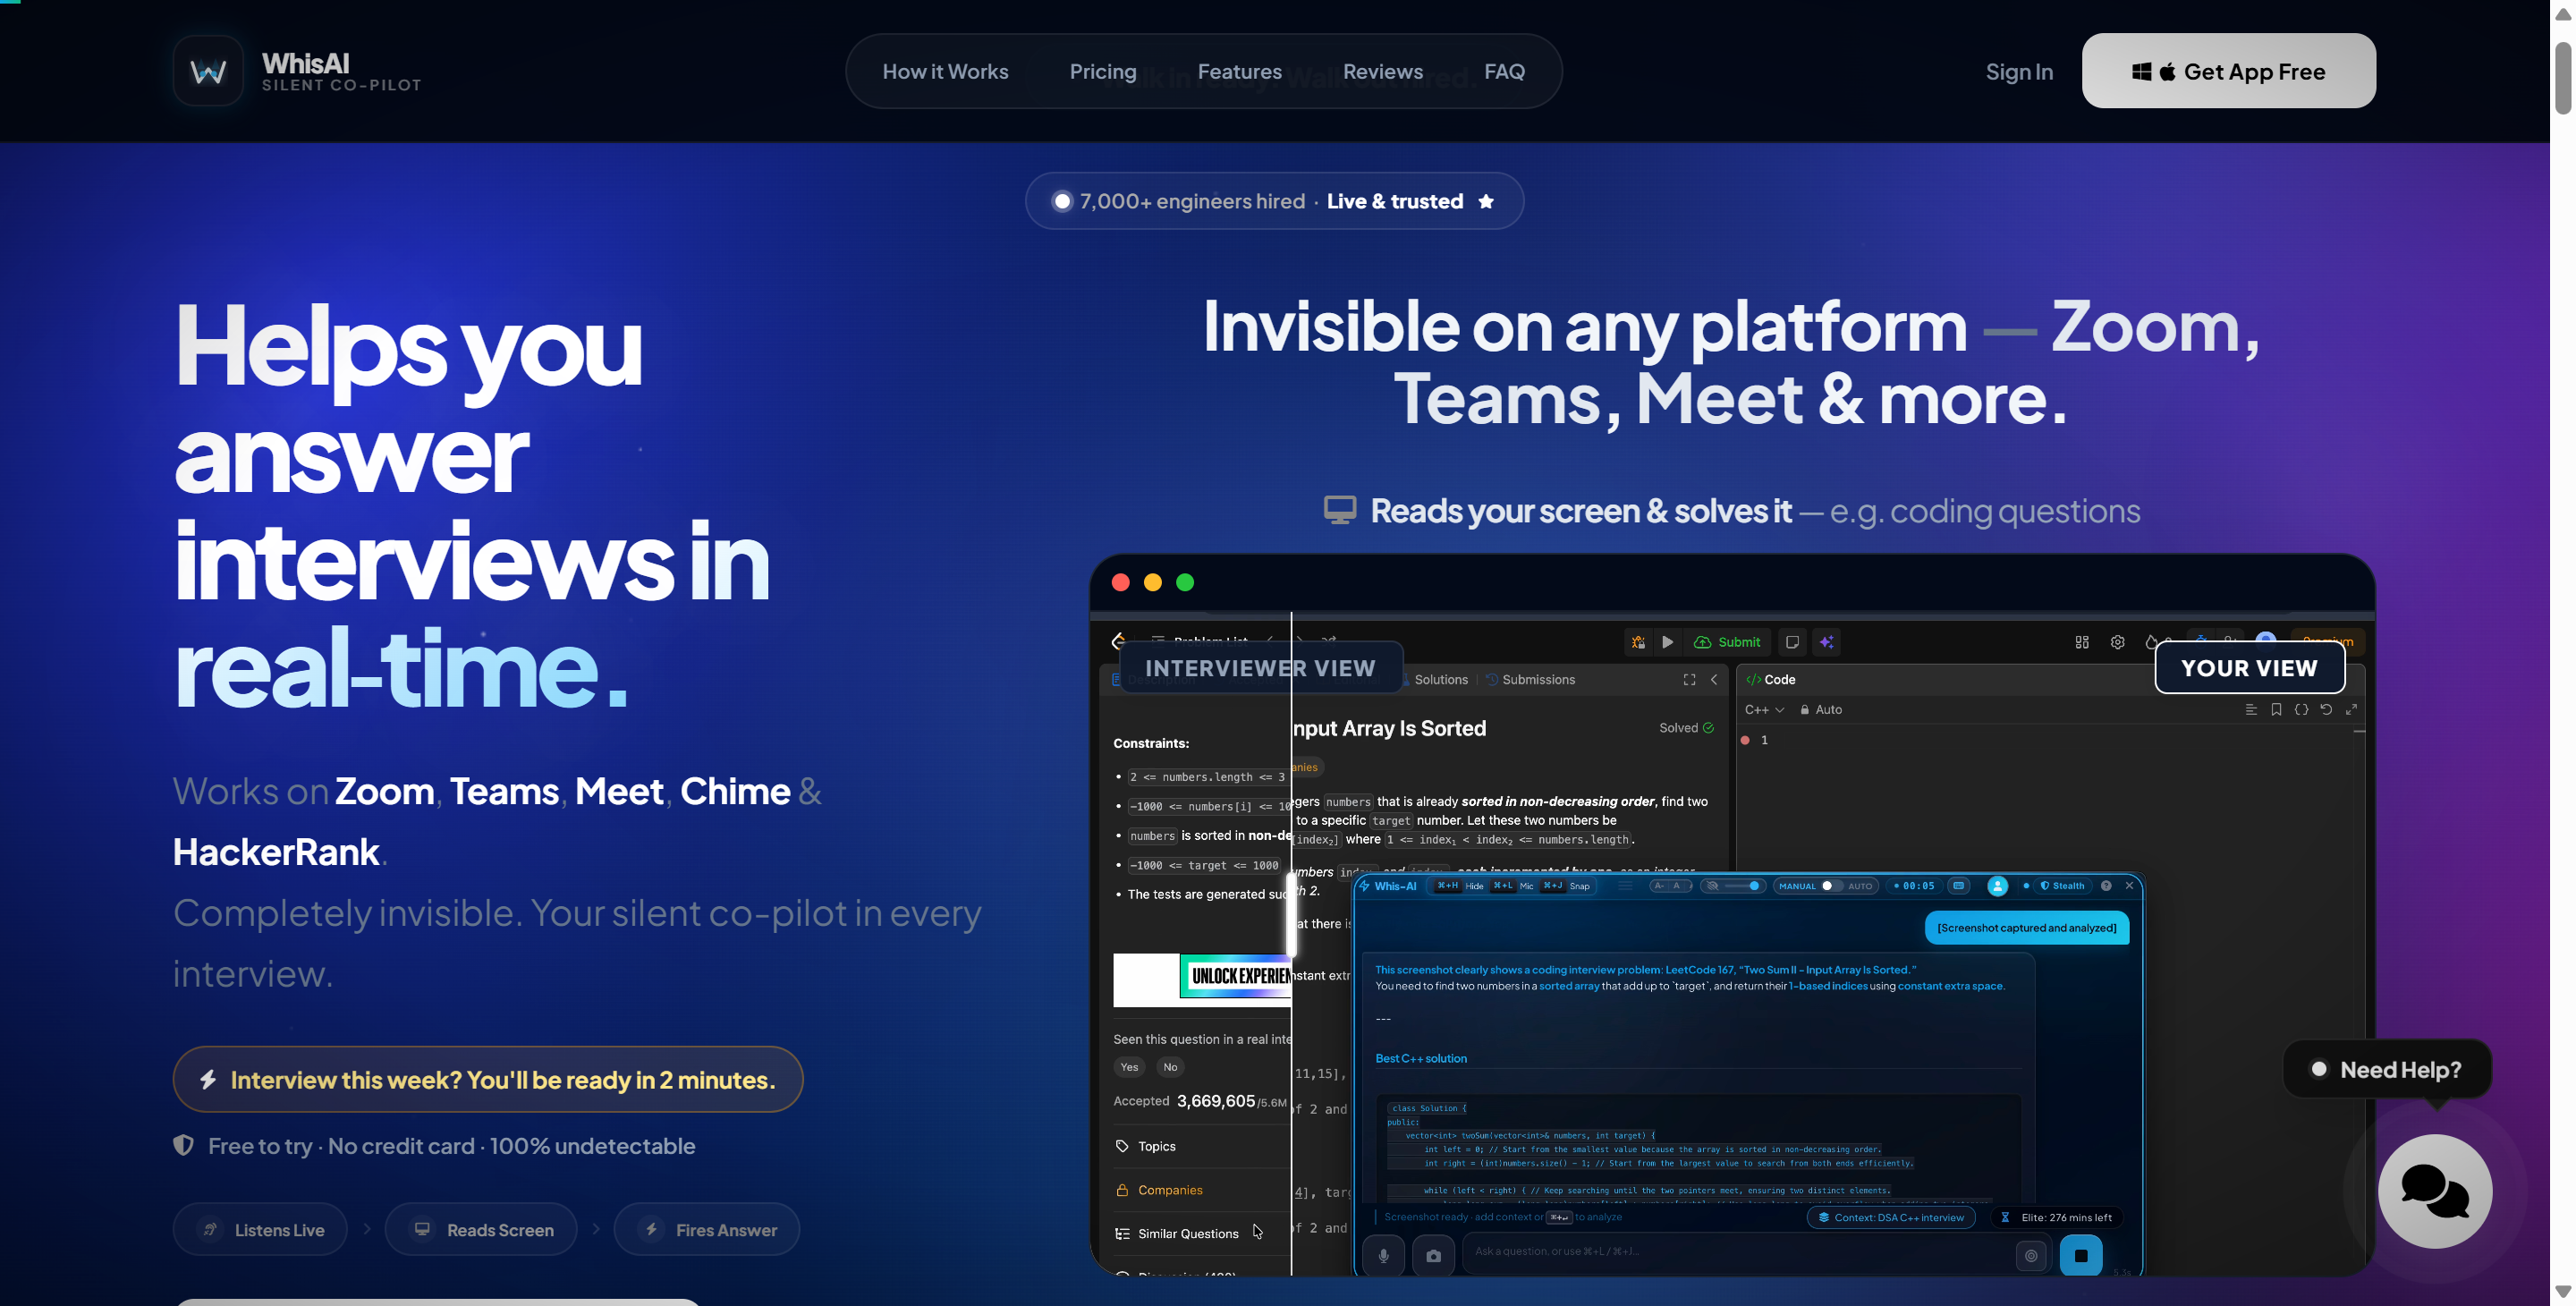2576x1306 pixels.
Task: Click the A- font decrease button
Action: (1660, 886)
